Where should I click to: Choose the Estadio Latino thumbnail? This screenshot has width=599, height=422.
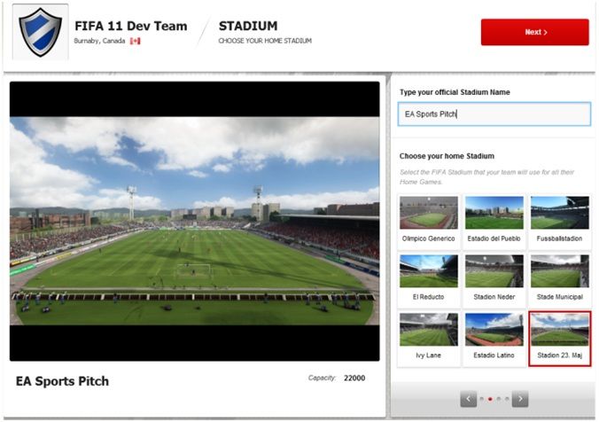coord(494,337)
